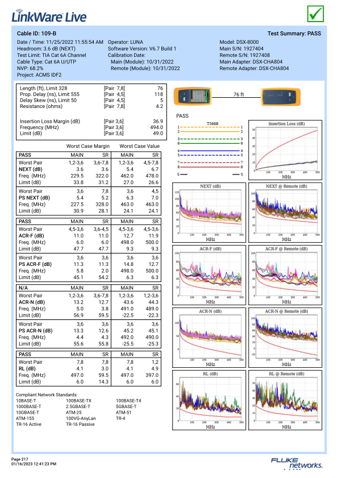Click the Project: ACMS IDF2 line
The width and height of the screenshot is (338, 478).
point(39,75)
